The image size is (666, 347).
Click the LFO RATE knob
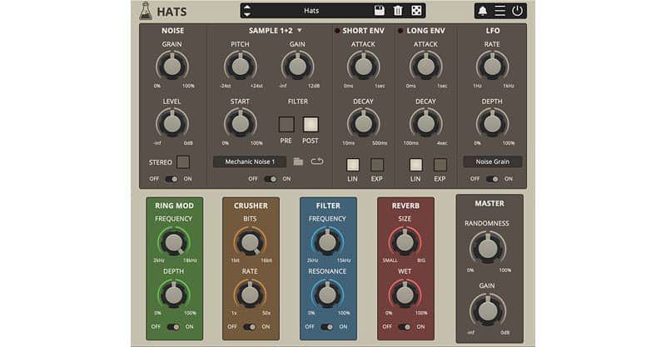click(x=492, y=67)
